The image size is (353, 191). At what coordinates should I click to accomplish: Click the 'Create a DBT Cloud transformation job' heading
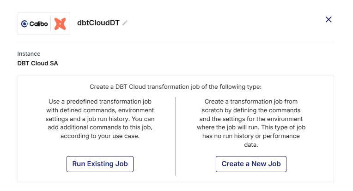(176, 87)
